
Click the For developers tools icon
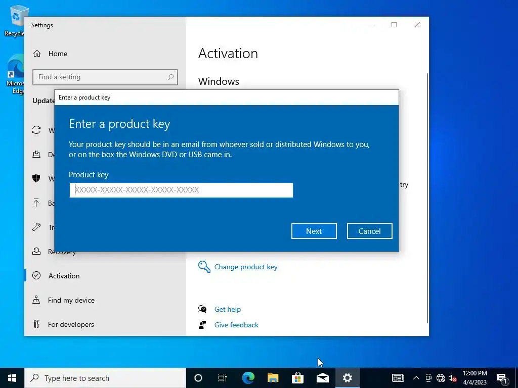[x=36, y=324]
